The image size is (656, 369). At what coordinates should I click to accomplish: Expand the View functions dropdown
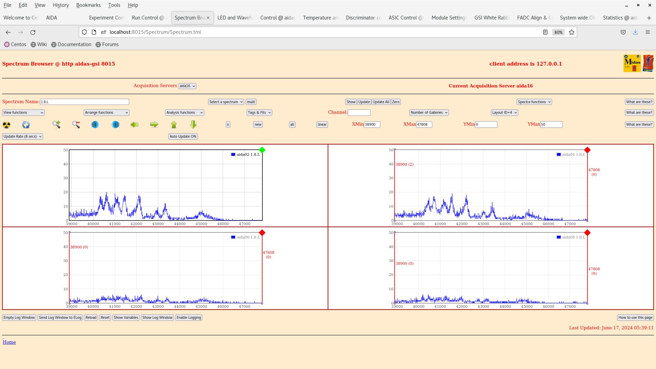tap(23, 112)
